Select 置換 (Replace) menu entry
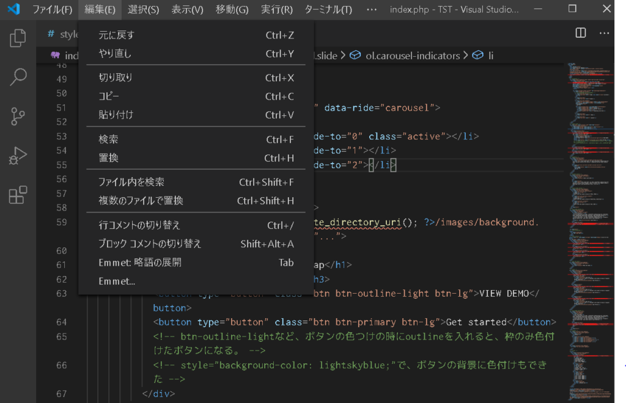The width and height of the screenshot is (626, 403). tap(108, 158)
